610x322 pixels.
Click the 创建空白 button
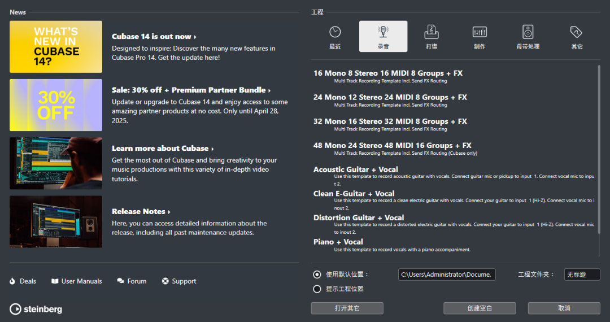(x=480, y=308)
